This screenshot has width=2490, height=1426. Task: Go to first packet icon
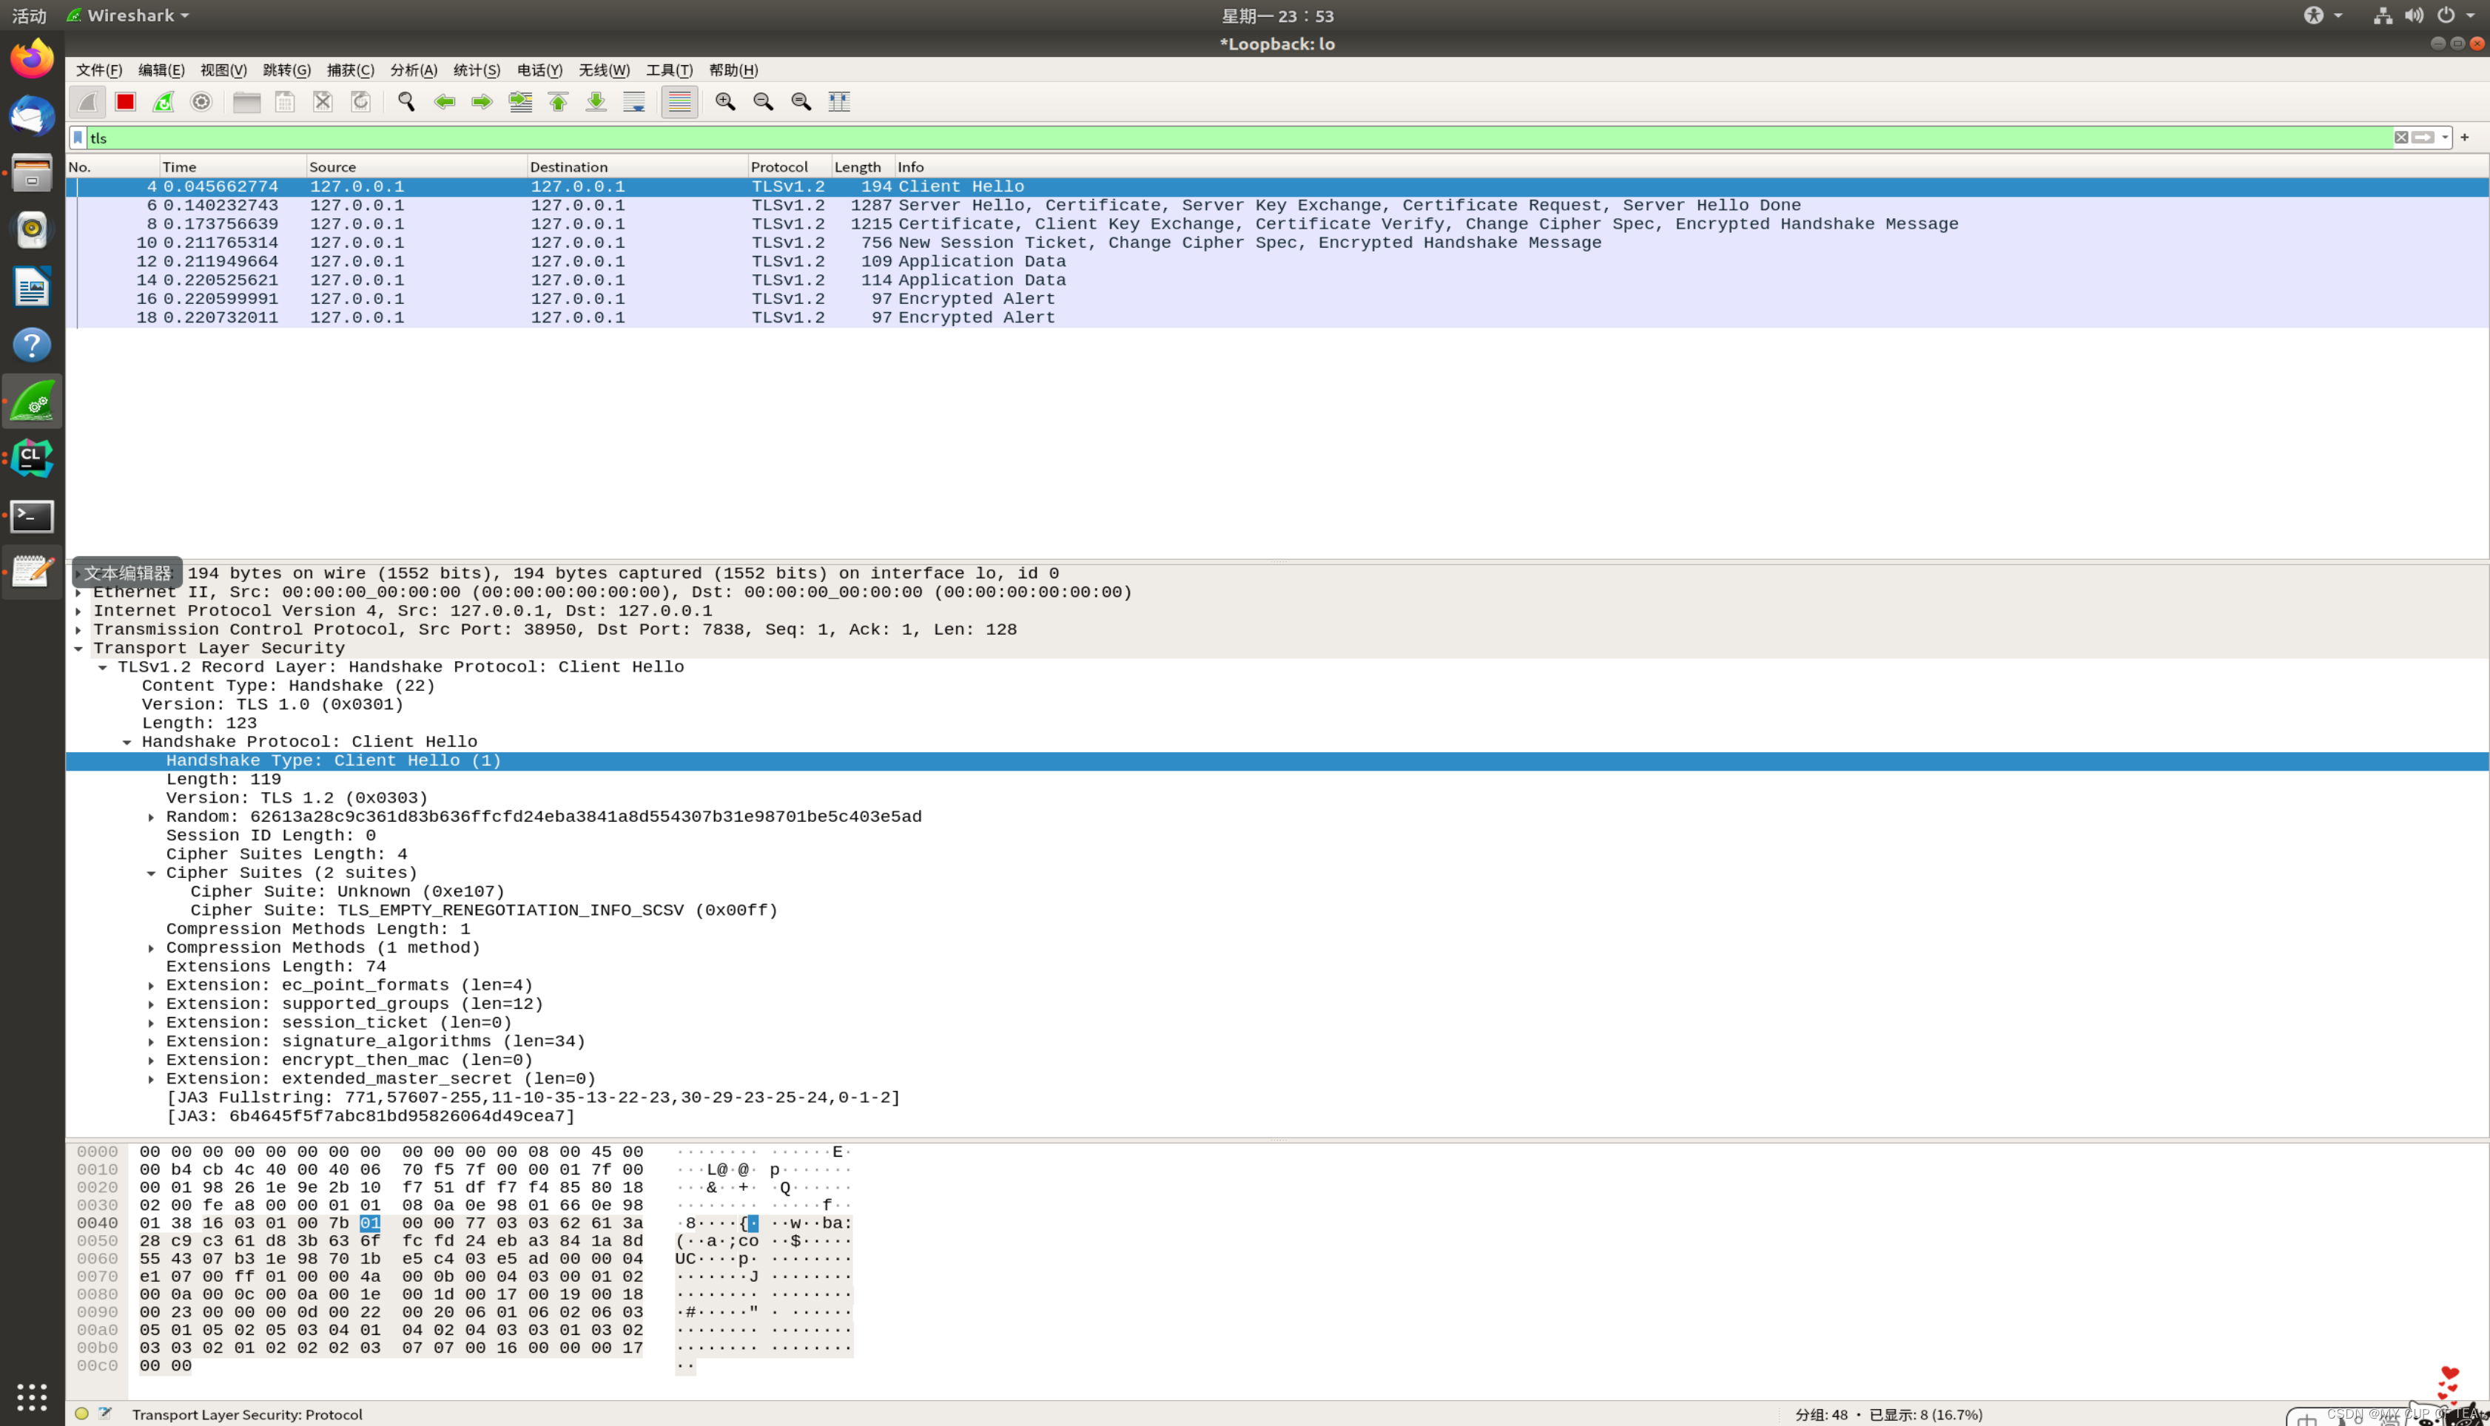tap(559, 102)
